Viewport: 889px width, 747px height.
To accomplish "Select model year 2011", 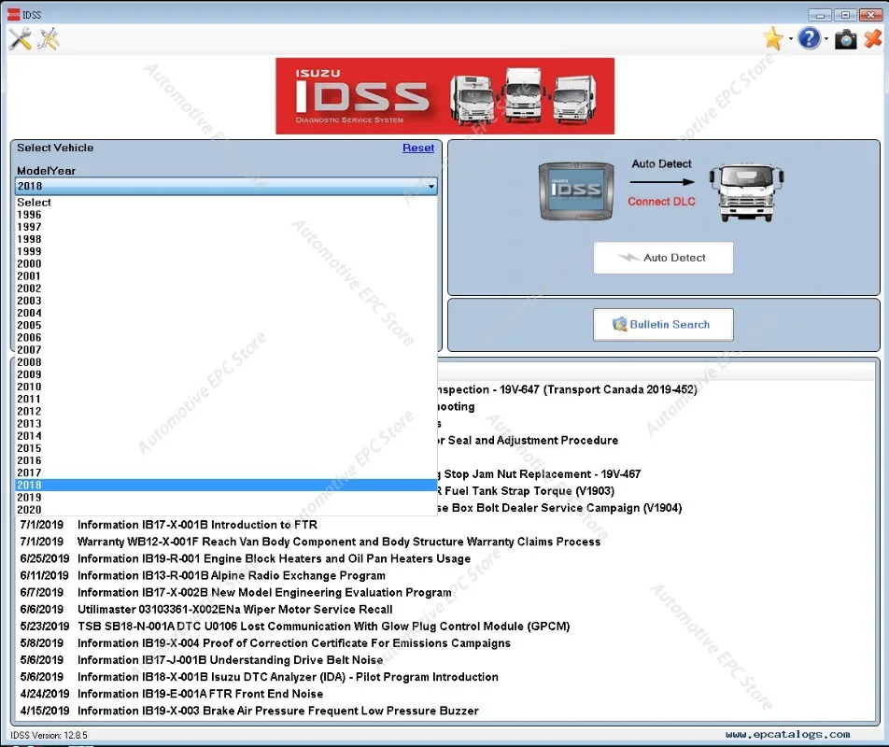I will pos(226,399).
